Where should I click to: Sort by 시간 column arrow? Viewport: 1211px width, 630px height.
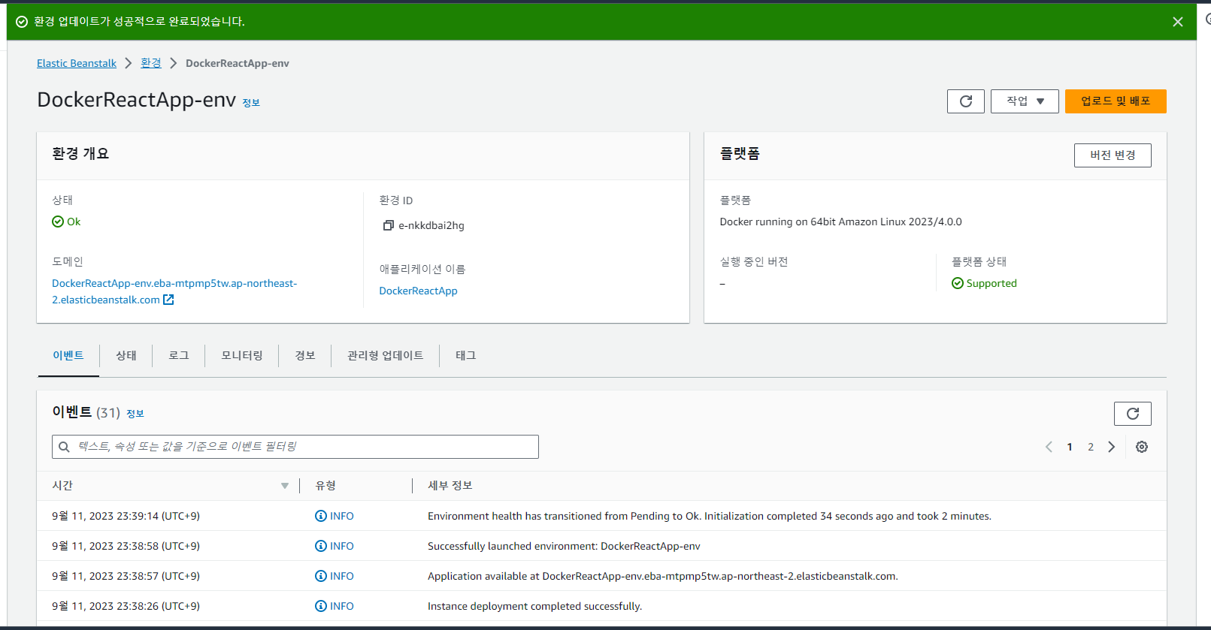[285, 486]
